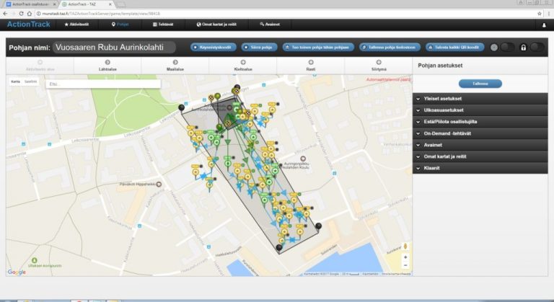Bookmark the page with the star icon
This screenshot has height=302, width=554.
coord(540,14)
